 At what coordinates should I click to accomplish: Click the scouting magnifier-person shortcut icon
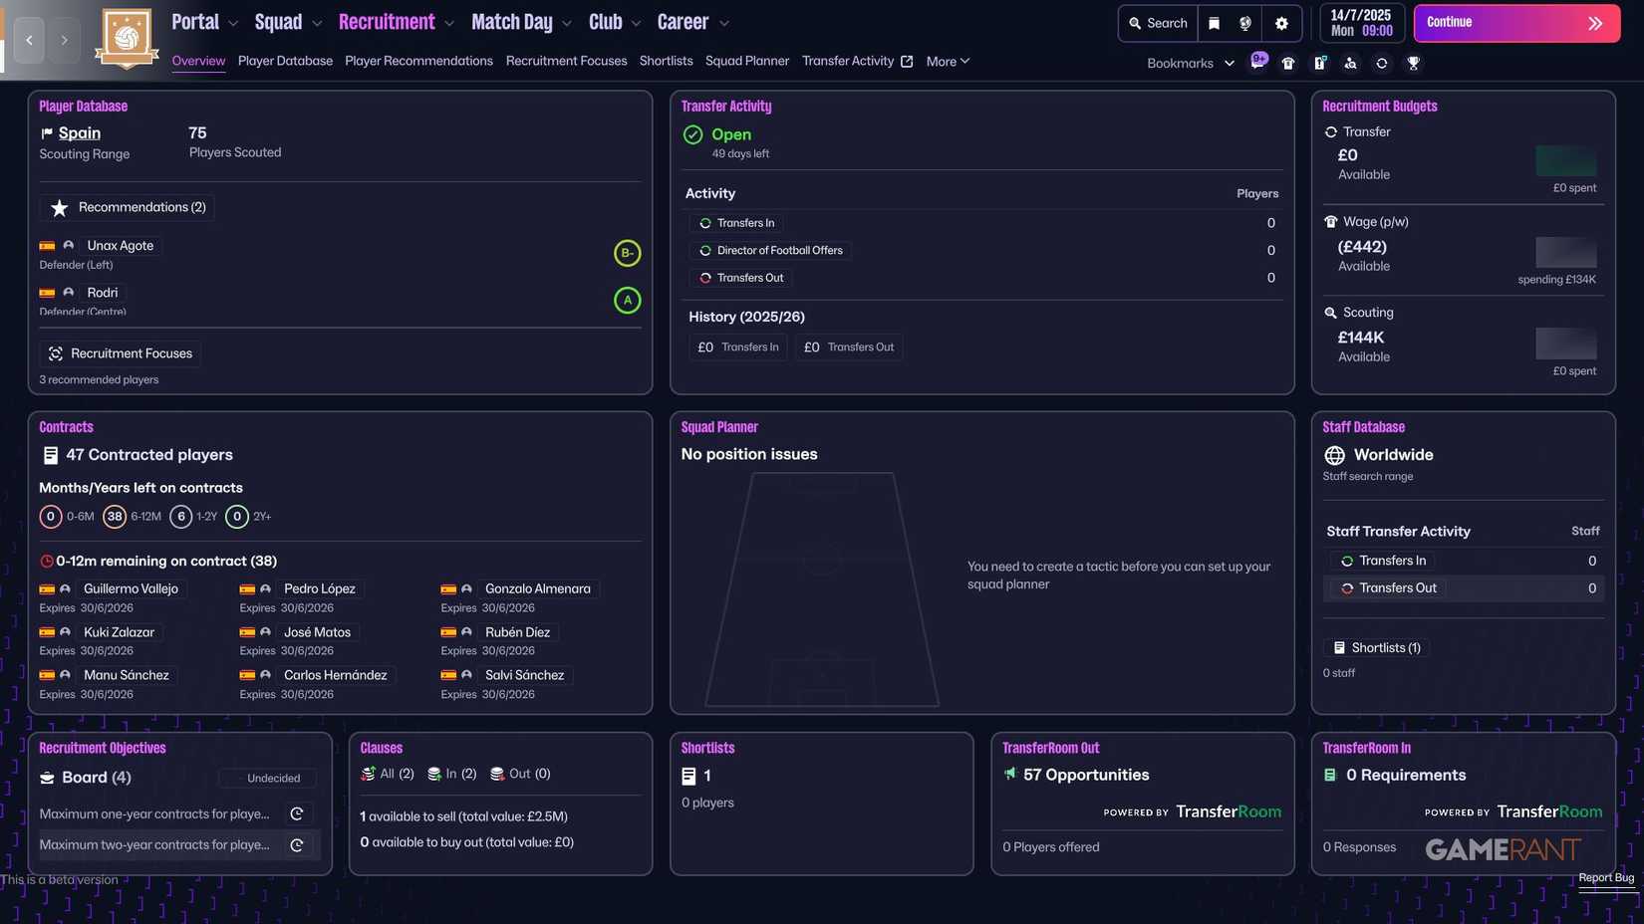pos(1350,63)
